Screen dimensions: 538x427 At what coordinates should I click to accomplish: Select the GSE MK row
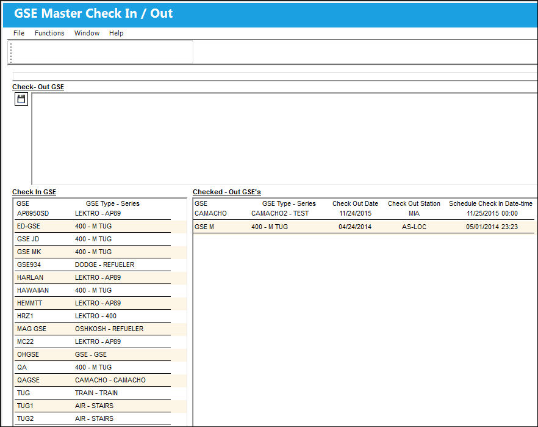(x=93, y=252)
